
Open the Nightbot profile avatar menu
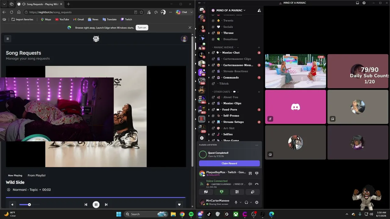(184, 39)
